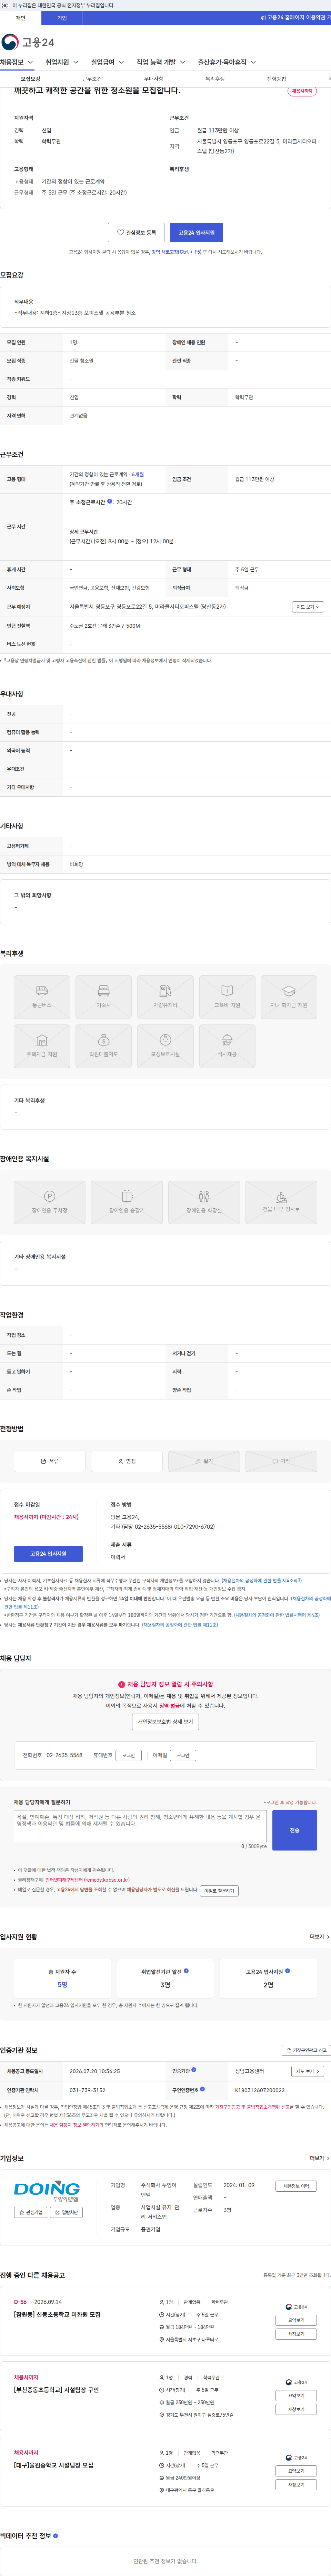Click the 건물 내부 경사로 icon
This screenshot has width=331, height=2576.
281,1202
